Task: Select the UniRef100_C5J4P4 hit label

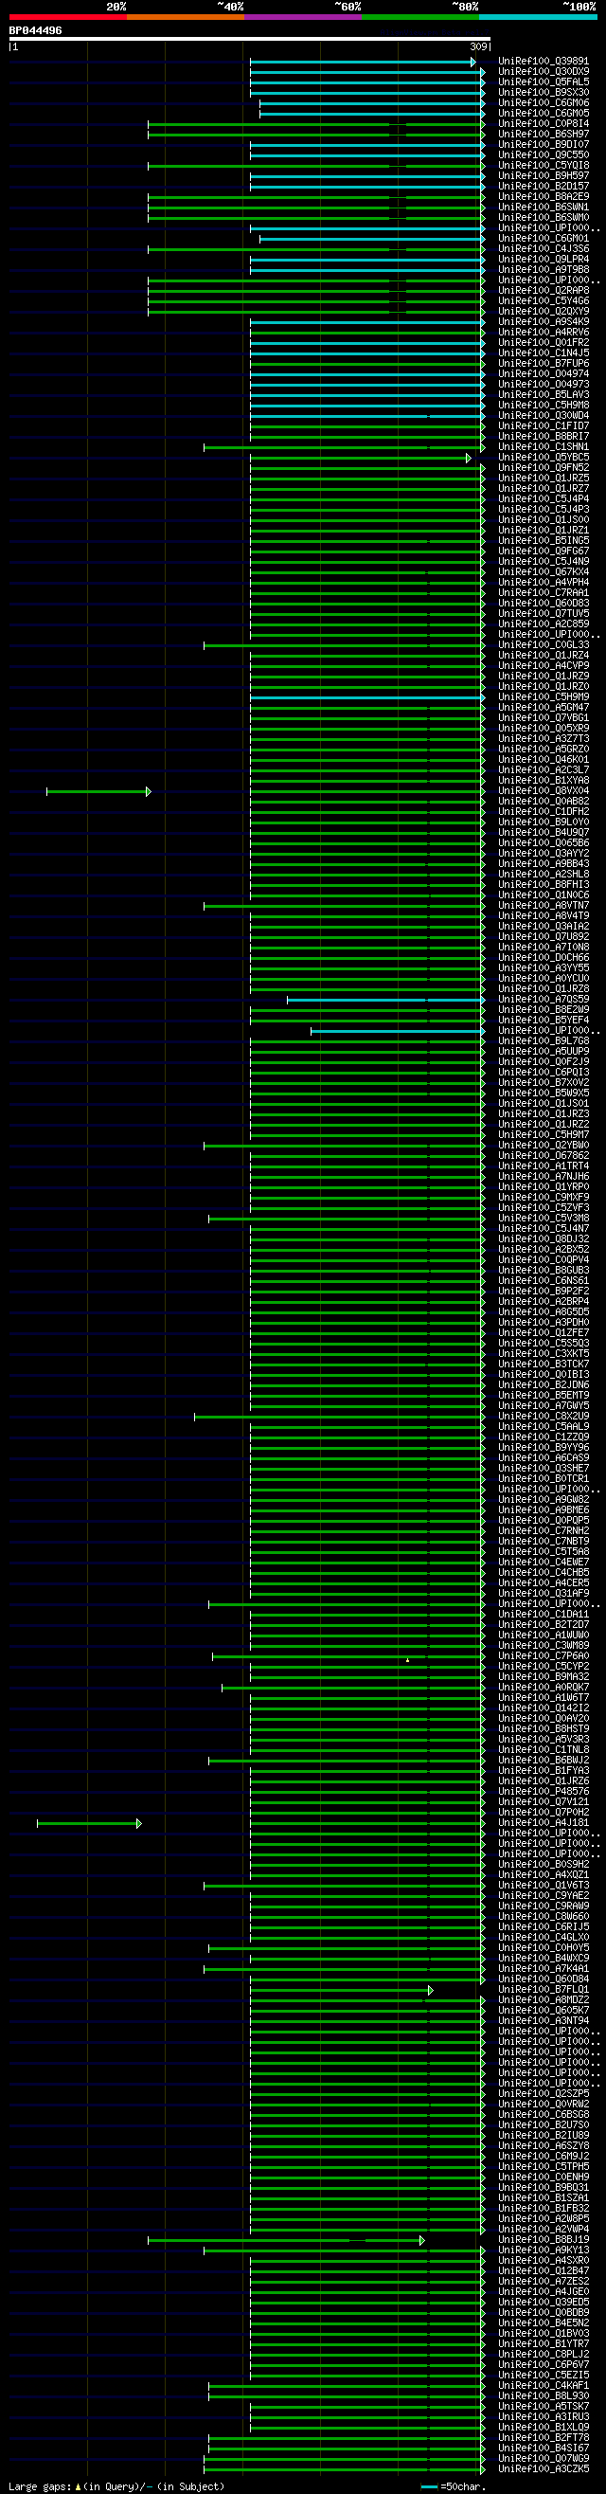Action: [544, 499]
